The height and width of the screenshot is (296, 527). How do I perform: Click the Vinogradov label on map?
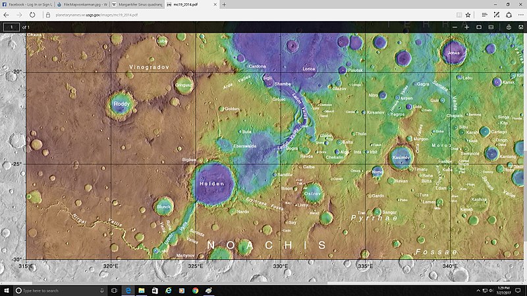(150, 67)
